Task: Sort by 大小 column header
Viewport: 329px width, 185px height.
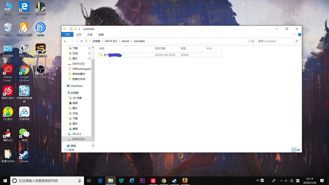Action: 214,49
